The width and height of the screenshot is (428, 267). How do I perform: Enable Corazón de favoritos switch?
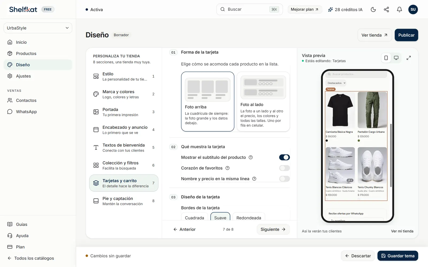click(284, 168)
